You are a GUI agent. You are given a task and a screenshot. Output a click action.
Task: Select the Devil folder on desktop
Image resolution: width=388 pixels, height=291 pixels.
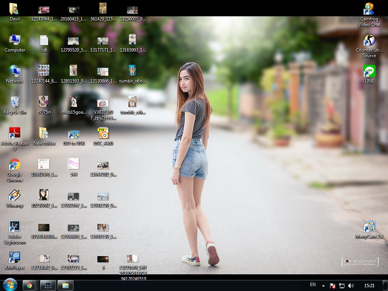(14, 9)
